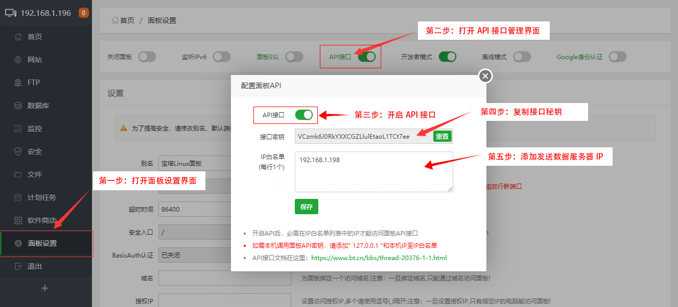This screenshot has height=307, width=678.
Task: Click the home icon in sidebar
Action: pos(18,37)
